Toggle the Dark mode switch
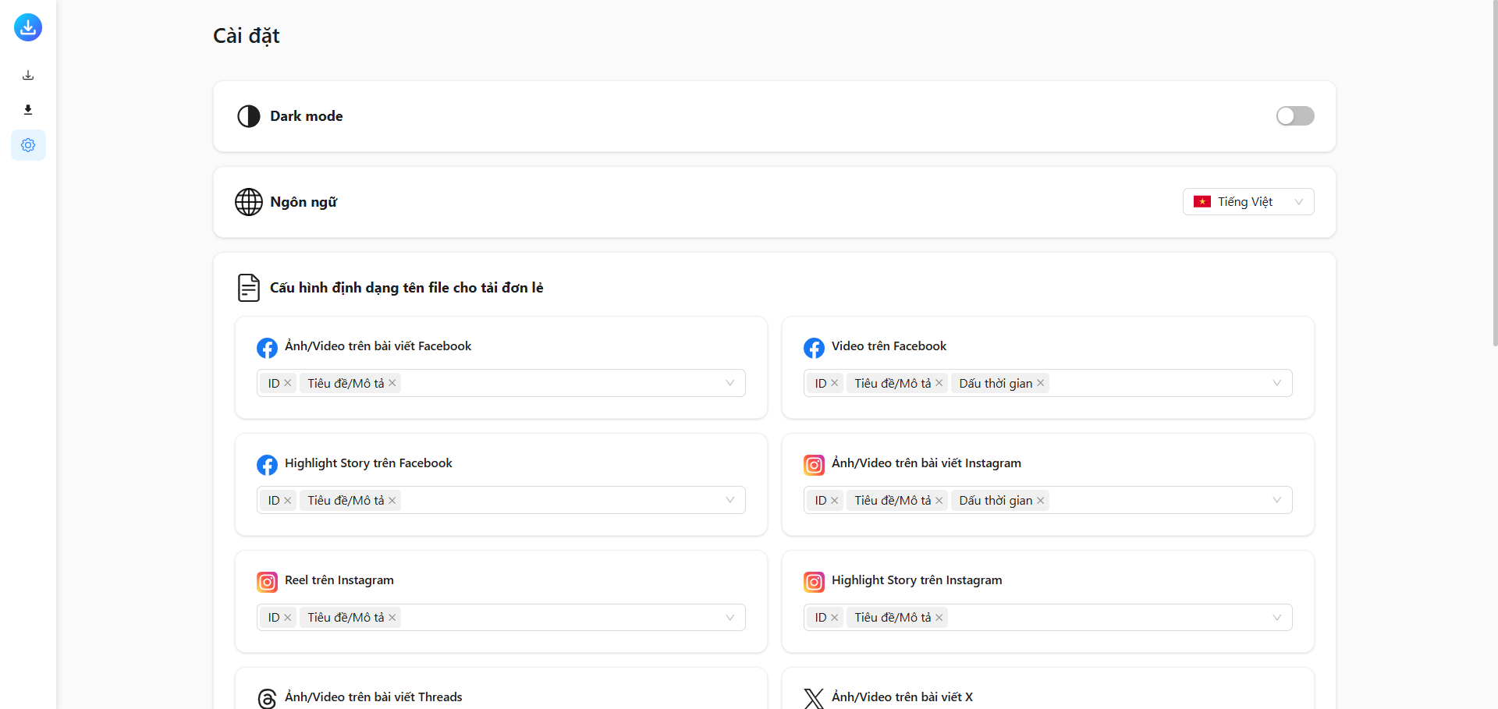The height and width of the screenshot is (709, 1498). (x=1295, y=116)
